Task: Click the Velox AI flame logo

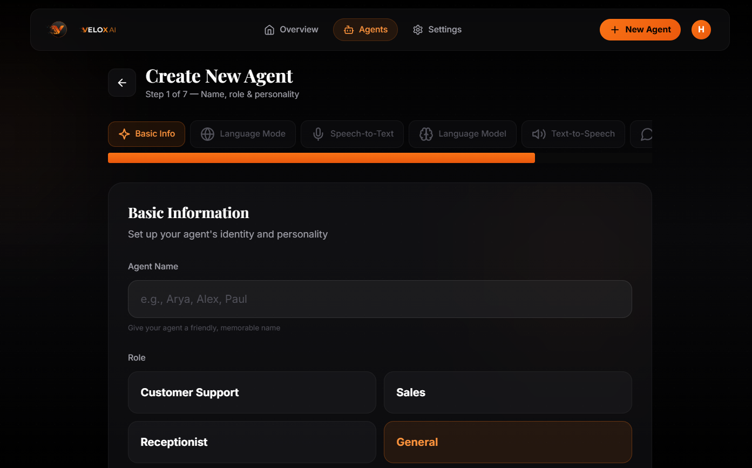Action: pyautogui.click(x=57, y=30)
